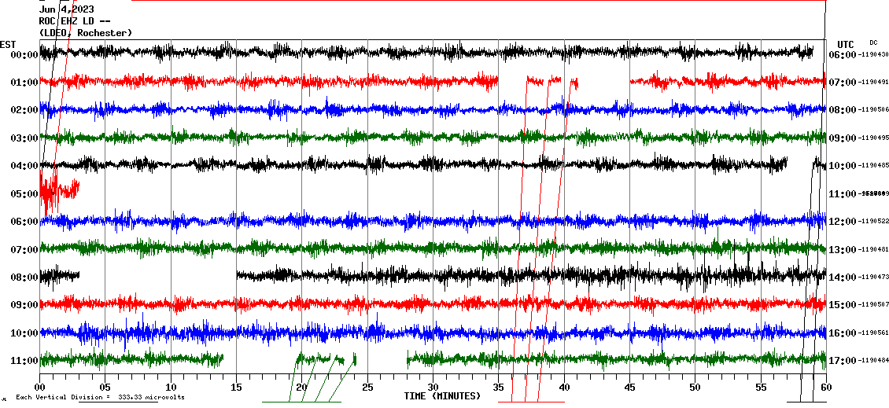Select the UTC column header
Image resolution: width=889 pixels, height=408 pixels.
(x=846, y=44)
